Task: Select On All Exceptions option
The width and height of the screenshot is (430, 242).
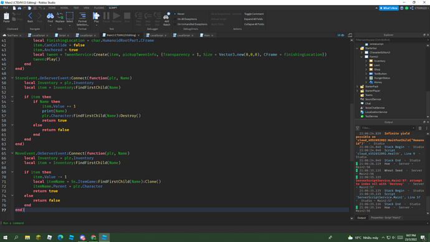Action: (185, 19)
